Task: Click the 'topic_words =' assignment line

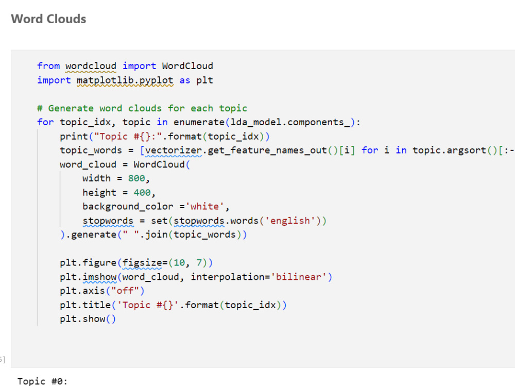Action: (287, 150)
